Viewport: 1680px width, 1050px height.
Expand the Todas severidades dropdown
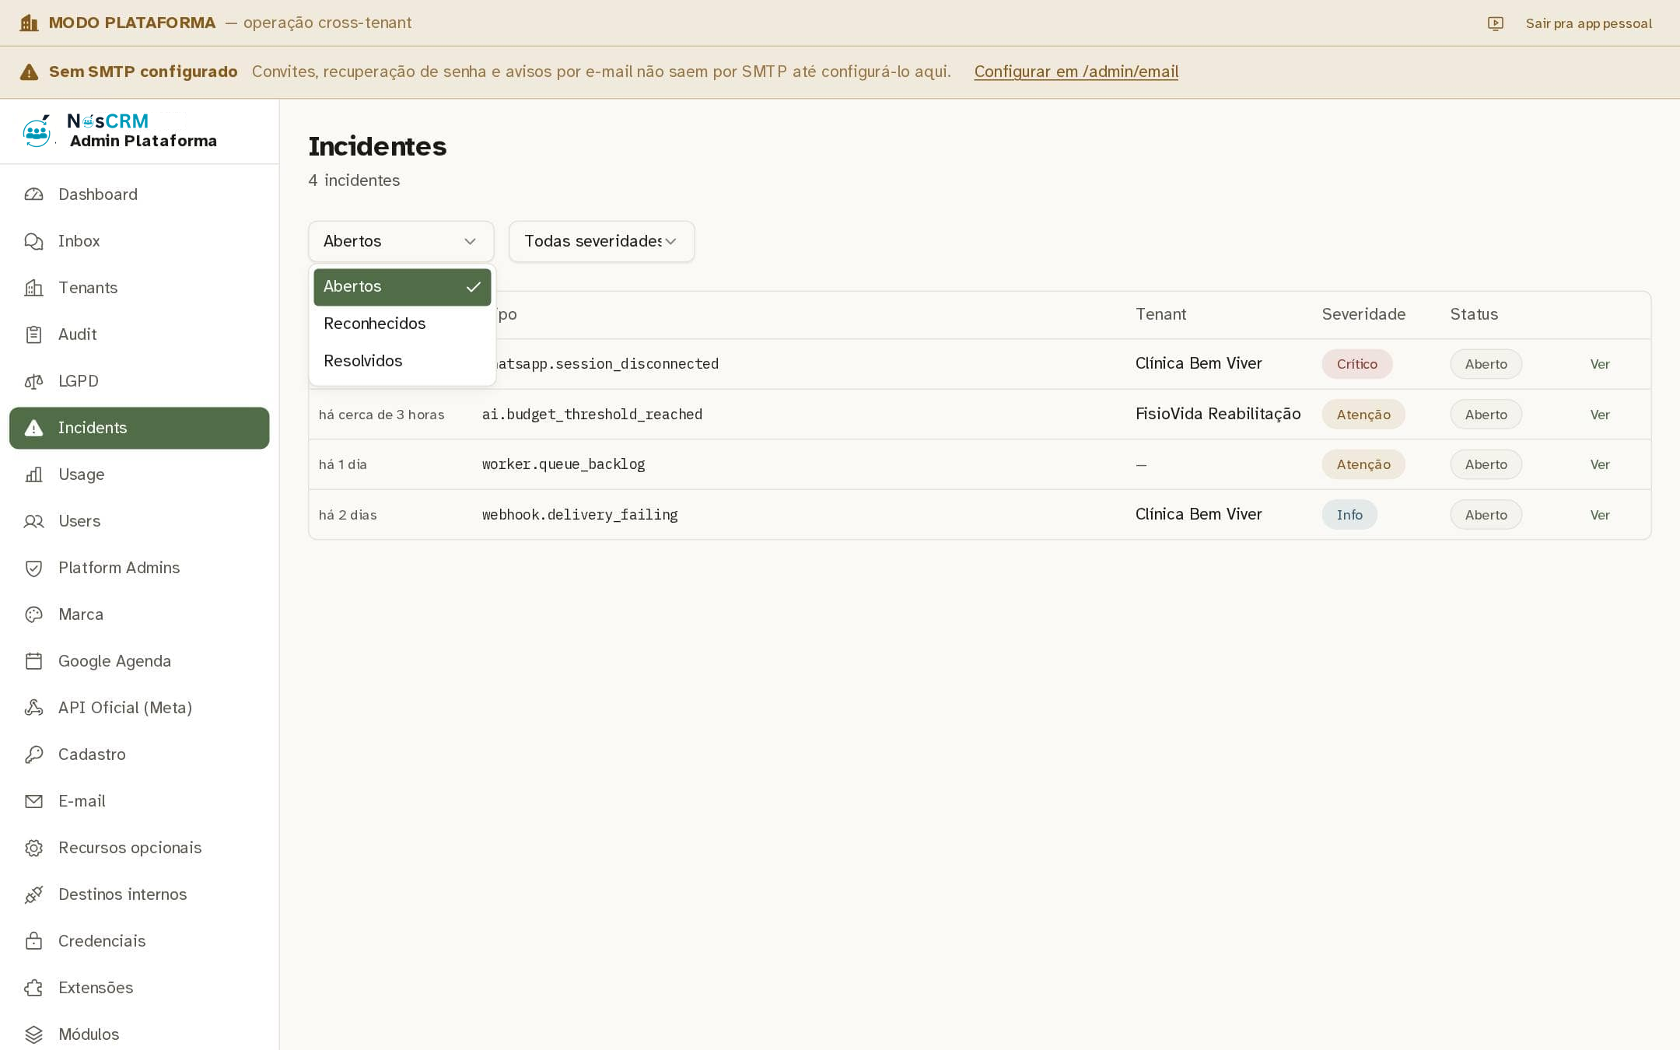point(601,241)
